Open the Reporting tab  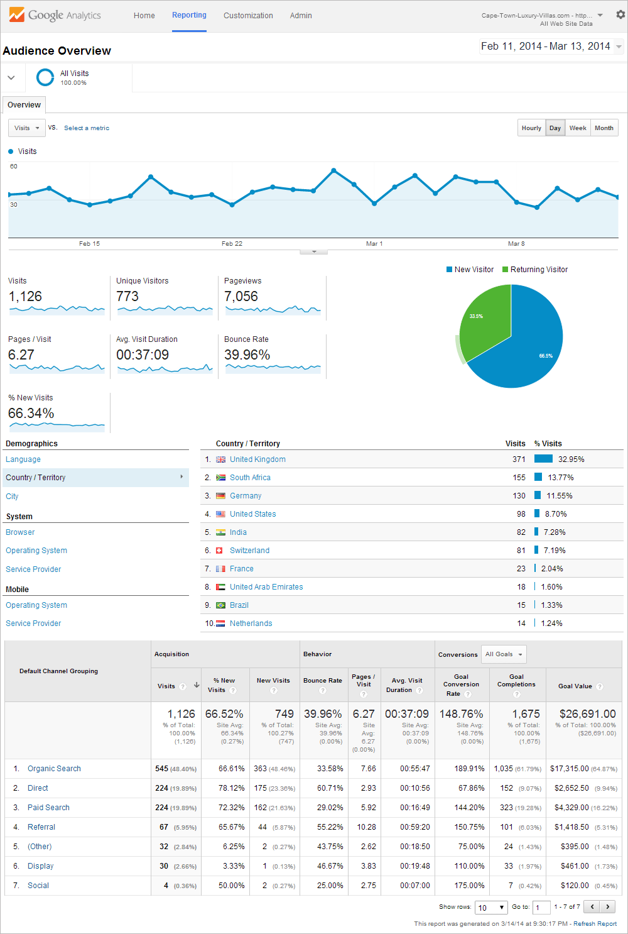pos(189,15)
